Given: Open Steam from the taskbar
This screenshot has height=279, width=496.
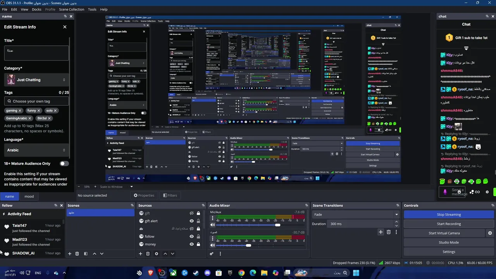Looking at the screenshot, I should (196, 273).
